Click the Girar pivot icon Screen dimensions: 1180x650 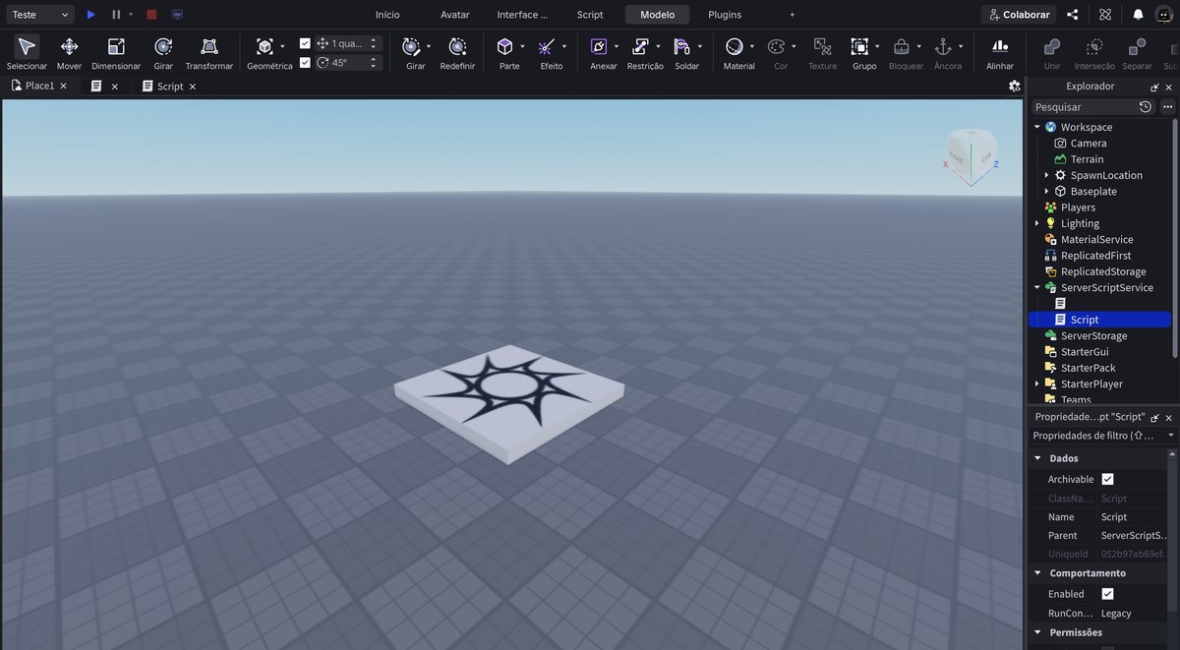pyautogui.click(x=411, y=46)
